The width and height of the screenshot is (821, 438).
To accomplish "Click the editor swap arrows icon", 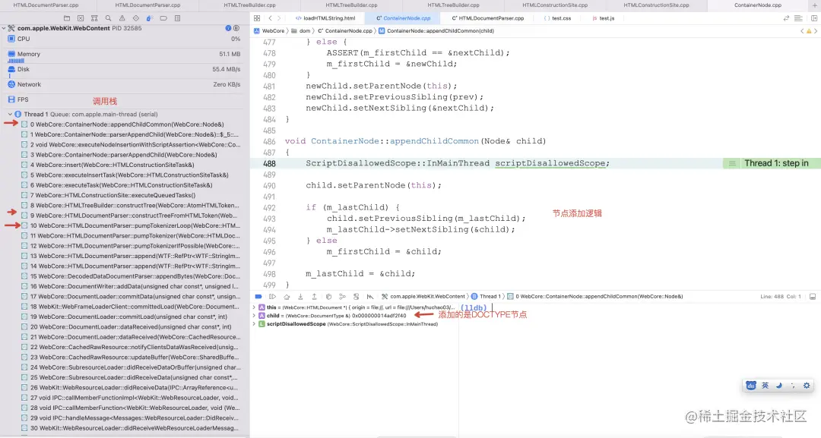I will click(x=786, y=18).
